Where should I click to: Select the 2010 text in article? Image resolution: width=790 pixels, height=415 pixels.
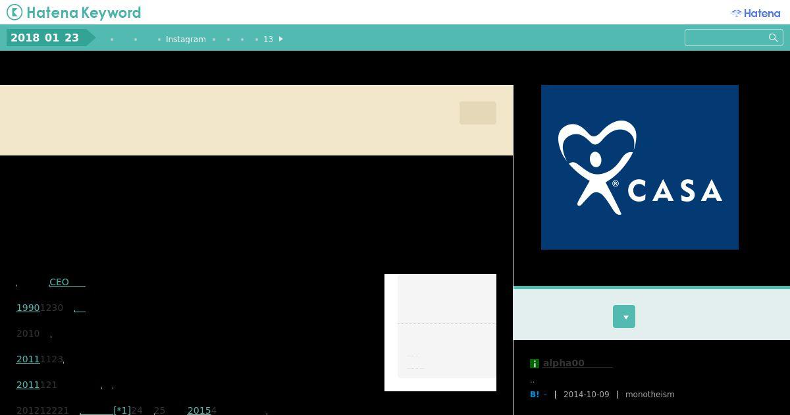point(28,333)
